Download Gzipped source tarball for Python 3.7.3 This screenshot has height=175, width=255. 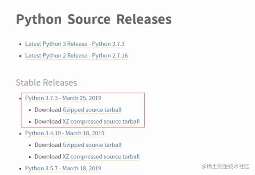[x=92, y=110]
